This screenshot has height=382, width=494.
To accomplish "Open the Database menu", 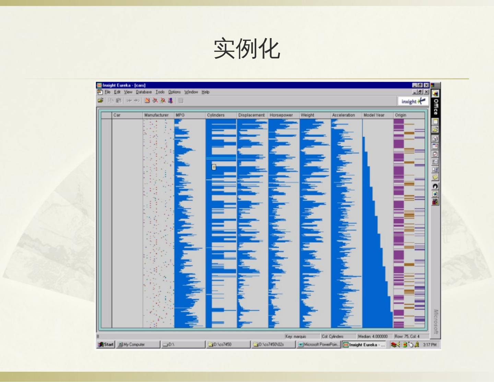I will point(143,92).
